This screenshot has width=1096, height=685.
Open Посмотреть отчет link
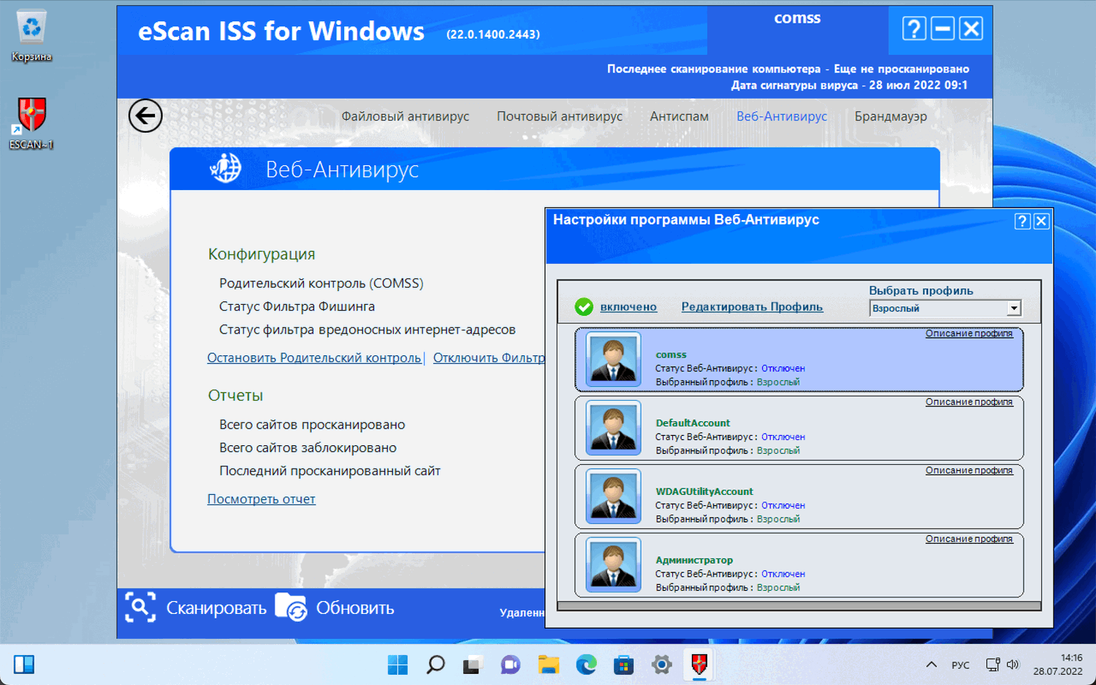pos(262,499)
